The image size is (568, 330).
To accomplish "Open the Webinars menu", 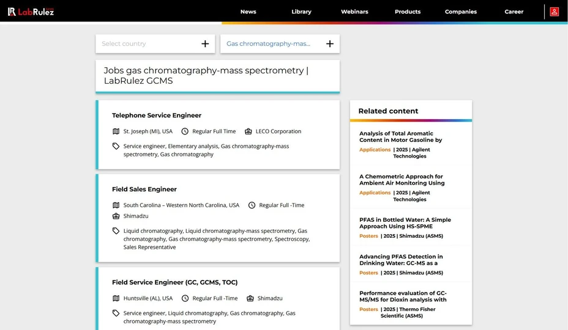I will tap(354, 12).
